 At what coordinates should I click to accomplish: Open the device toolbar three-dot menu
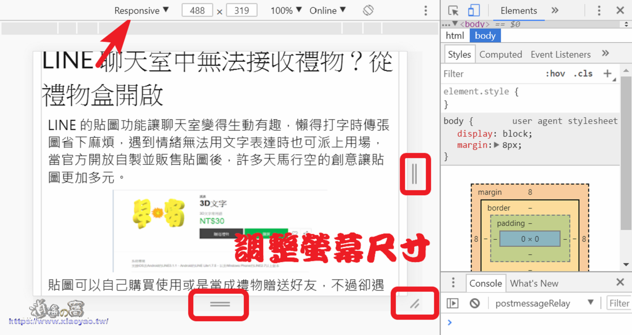(426, 10)
